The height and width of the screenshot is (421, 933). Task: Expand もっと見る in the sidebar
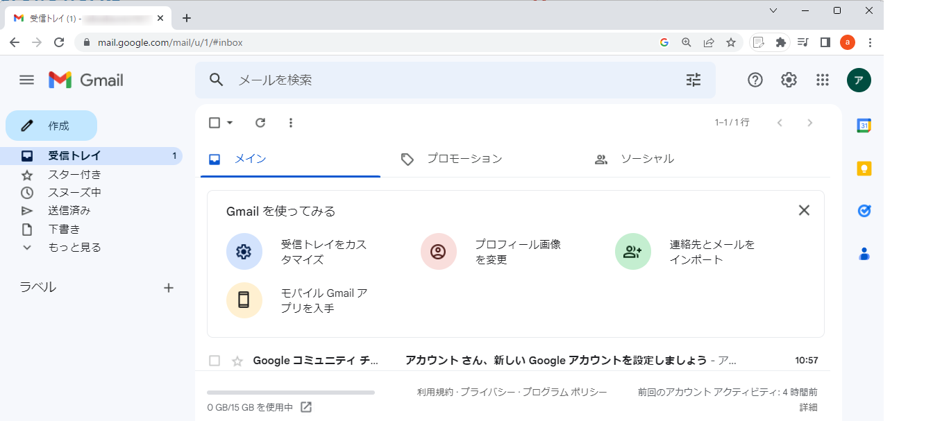74,248
